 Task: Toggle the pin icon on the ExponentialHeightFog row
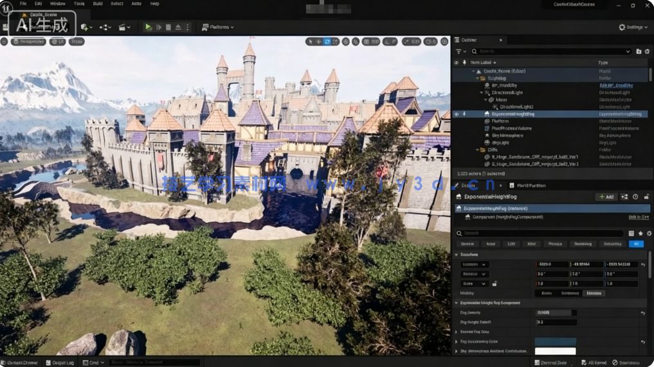(x=464, y=114)
